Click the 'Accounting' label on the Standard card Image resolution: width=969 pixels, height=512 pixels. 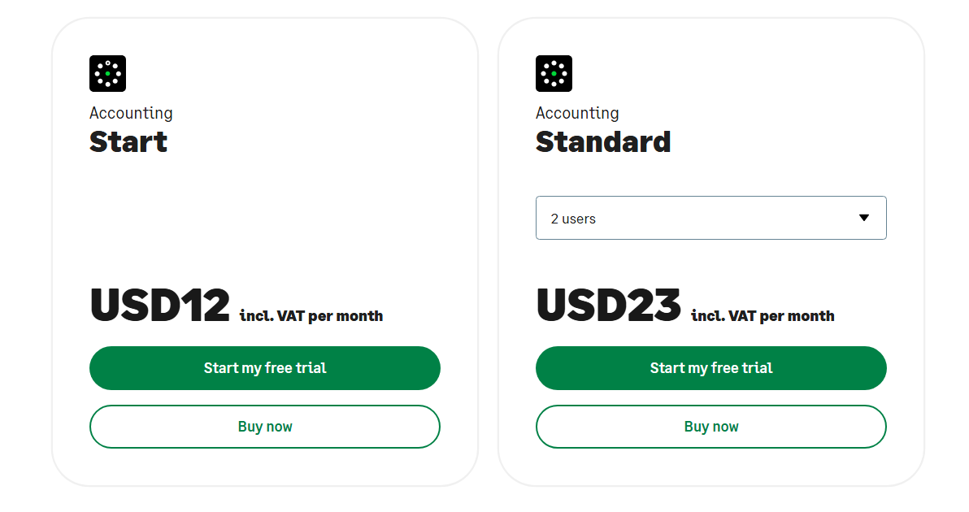[577, 113]
